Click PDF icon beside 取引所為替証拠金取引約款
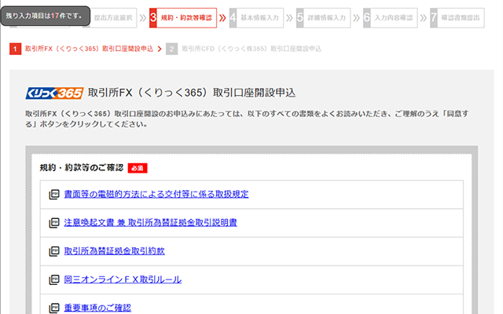Image resolution: width=503 pixels, height=314 pixels. point(54,251)
